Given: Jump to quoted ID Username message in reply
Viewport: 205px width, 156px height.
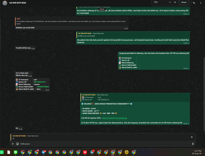Looking at the screenshot, I should [135, 97].
